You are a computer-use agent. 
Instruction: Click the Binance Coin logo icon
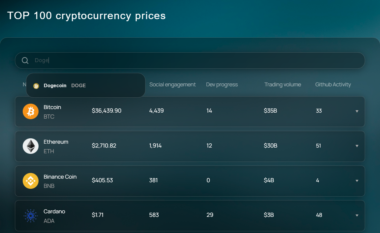[30, 181]
